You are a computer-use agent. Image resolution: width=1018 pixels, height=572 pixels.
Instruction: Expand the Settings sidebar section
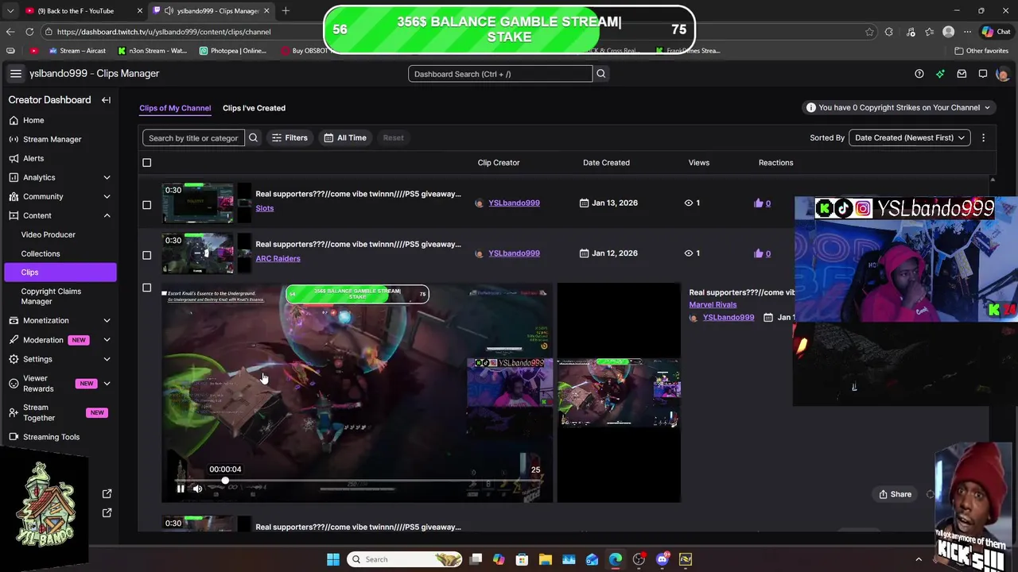tap(107, 359)
